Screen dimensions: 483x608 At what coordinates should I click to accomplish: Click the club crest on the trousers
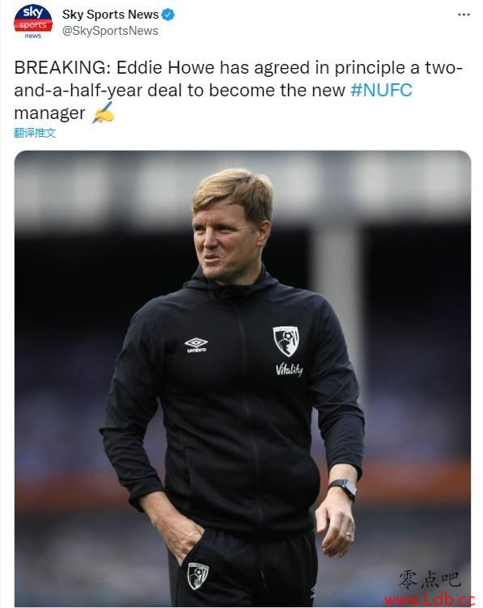click(x=197, y=576)
